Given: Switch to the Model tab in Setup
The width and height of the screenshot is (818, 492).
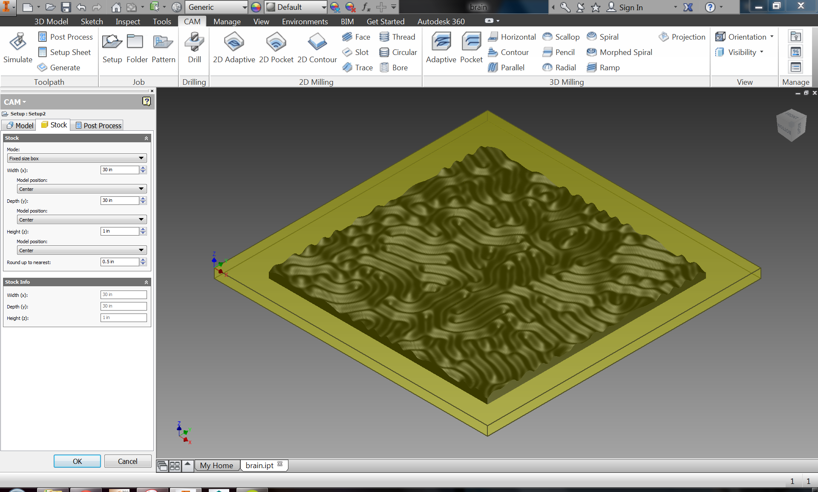Looking at the screenshot, I should (19, 125).
